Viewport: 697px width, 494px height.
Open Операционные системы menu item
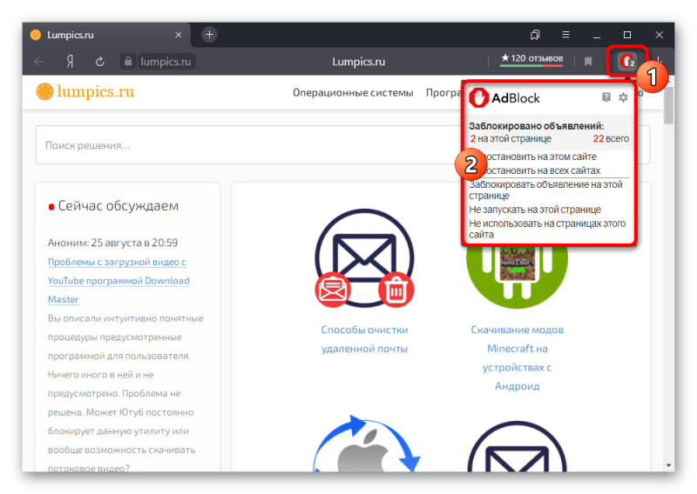click(353, 92)
